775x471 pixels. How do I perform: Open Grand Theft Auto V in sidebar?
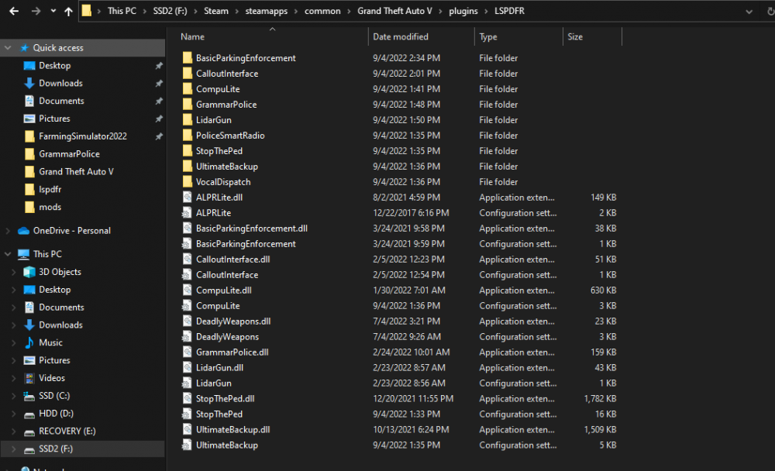pos(76,171)
